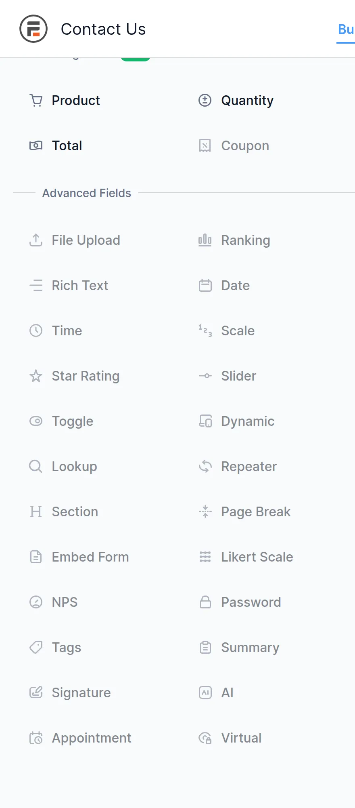Choose the Slider field icon
Screen dimensions: 355x808
205,376
